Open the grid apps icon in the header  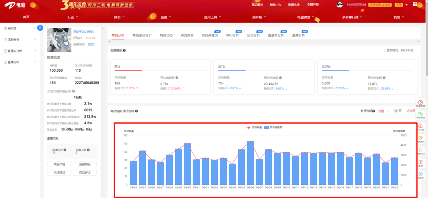pos(415,4)
